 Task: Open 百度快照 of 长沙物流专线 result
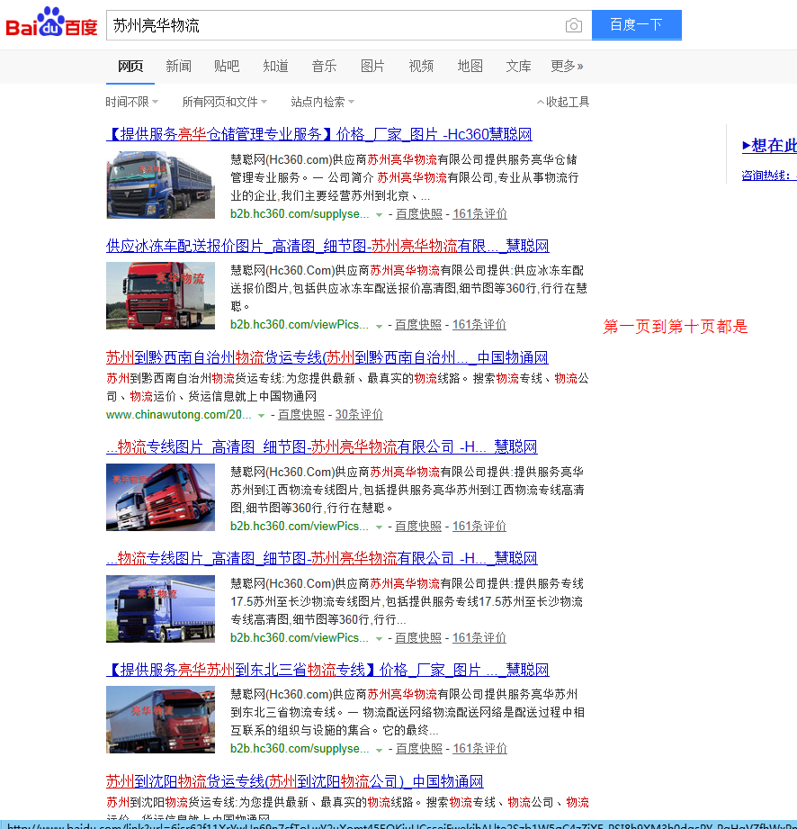(x=418, y=637)
